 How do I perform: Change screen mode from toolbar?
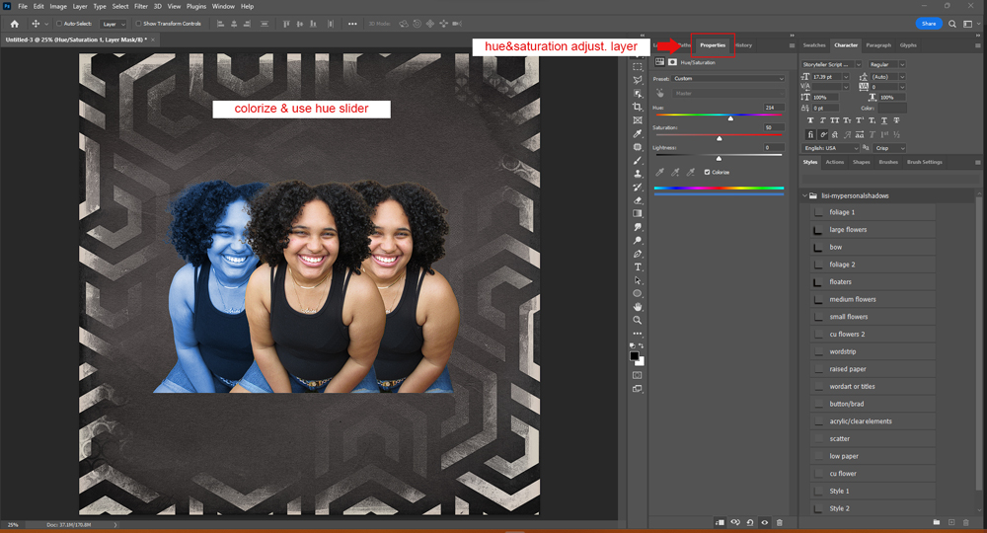[x=637, y=388]
